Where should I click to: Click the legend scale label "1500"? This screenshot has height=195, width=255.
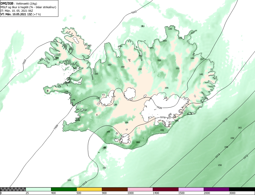181,193
